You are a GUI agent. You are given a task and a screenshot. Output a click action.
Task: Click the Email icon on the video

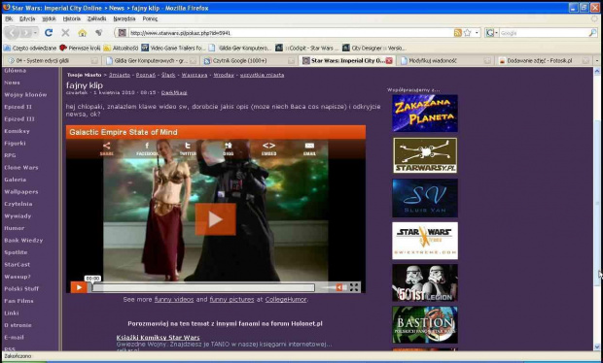[309, 148]
